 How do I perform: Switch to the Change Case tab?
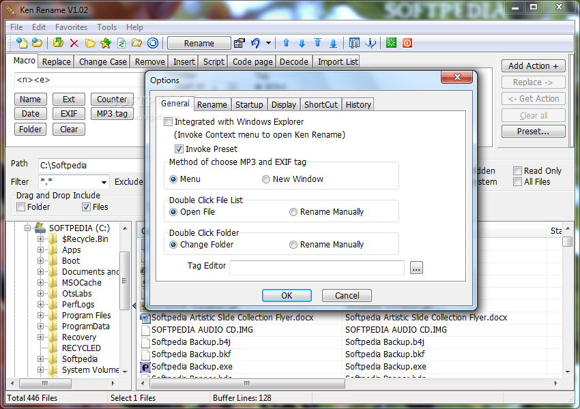pos(102,62)
